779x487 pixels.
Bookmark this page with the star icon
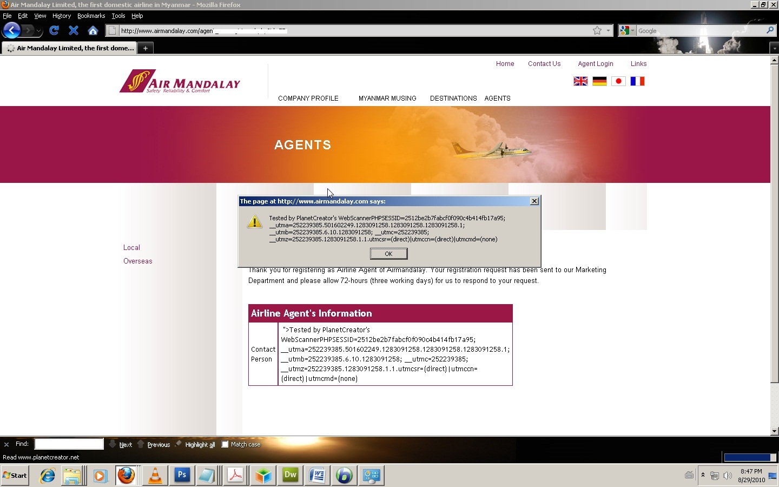[597, 31]
